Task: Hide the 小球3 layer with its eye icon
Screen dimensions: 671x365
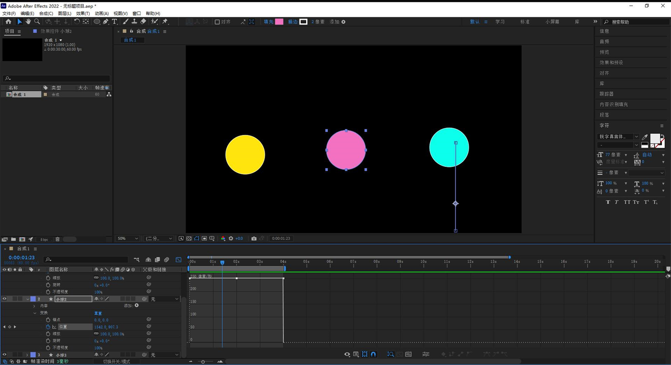Action: coord(4,355)
